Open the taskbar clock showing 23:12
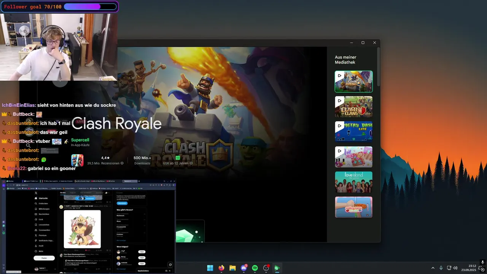Image resolution: width=487 pixels, height=274 pixels. pyautogui.click(x=469, y=268)
